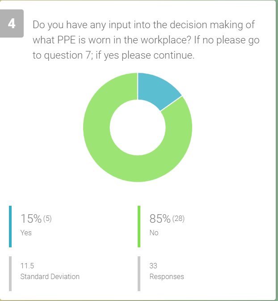Click the white center of the donut chart
Screen dimensions: 278x301
coord(138,127)
